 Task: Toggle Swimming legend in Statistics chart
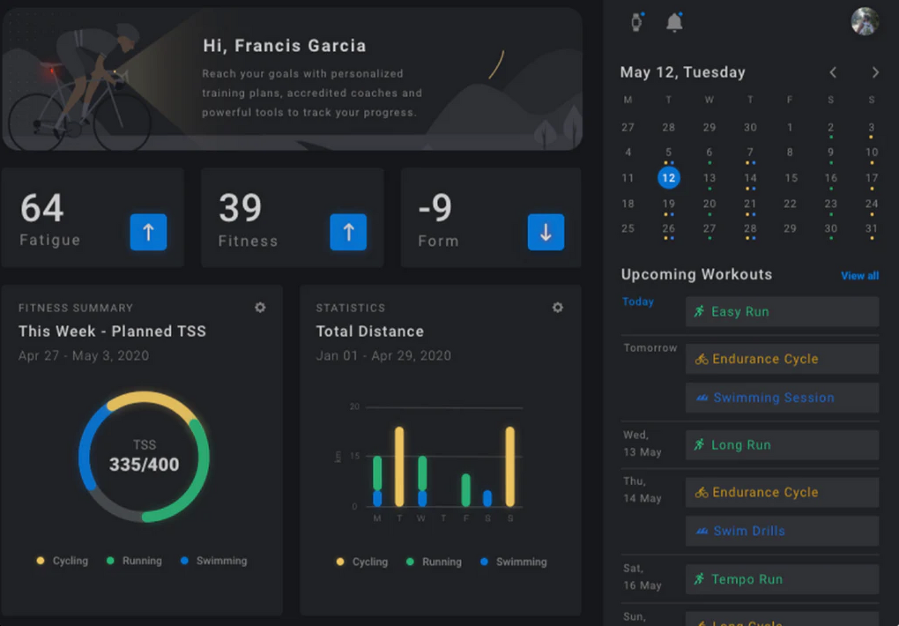514,562
